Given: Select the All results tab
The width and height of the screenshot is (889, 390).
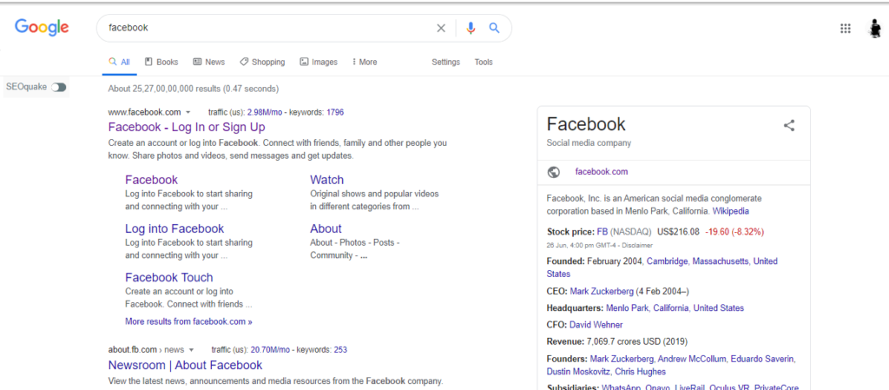Looking at the screenshot, I should [119, 62].
